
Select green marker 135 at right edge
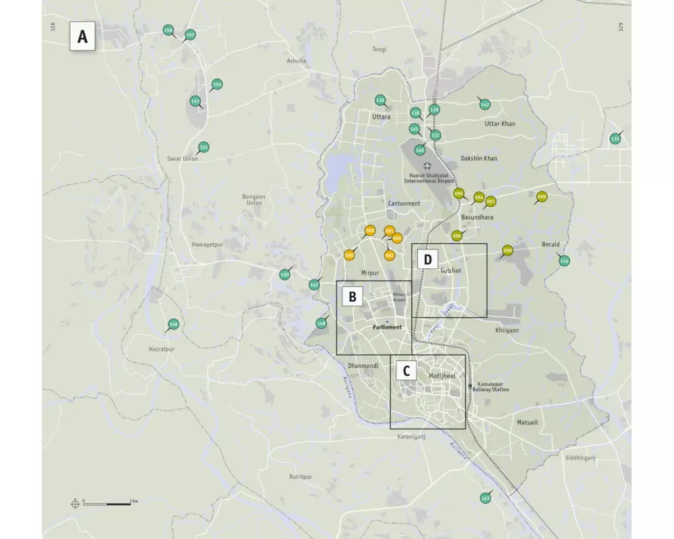[615, 139]
